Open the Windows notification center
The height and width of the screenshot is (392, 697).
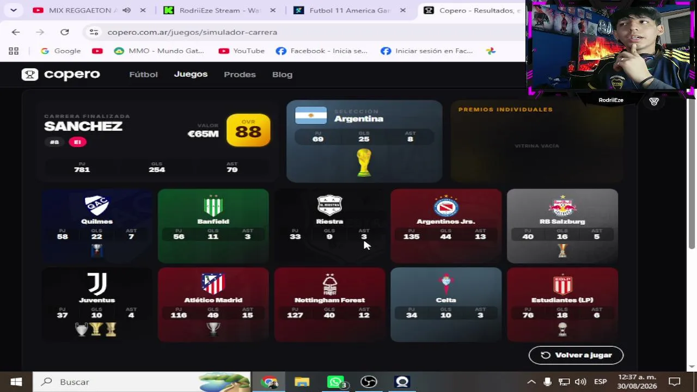[x=675, y=382]
